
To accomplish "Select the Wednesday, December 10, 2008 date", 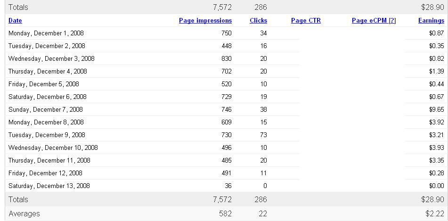I will point(53,148).
